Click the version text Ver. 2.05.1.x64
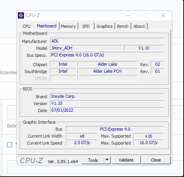Viewport: 184px width, 177px height. [63, 162]
